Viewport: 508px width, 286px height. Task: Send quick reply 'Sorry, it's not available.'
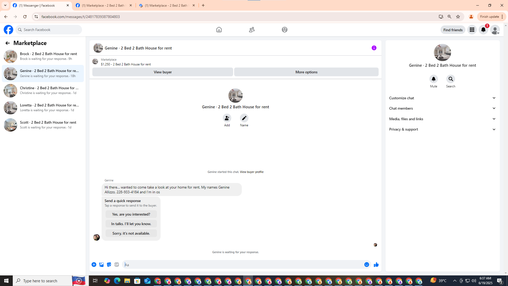(131, 233)
